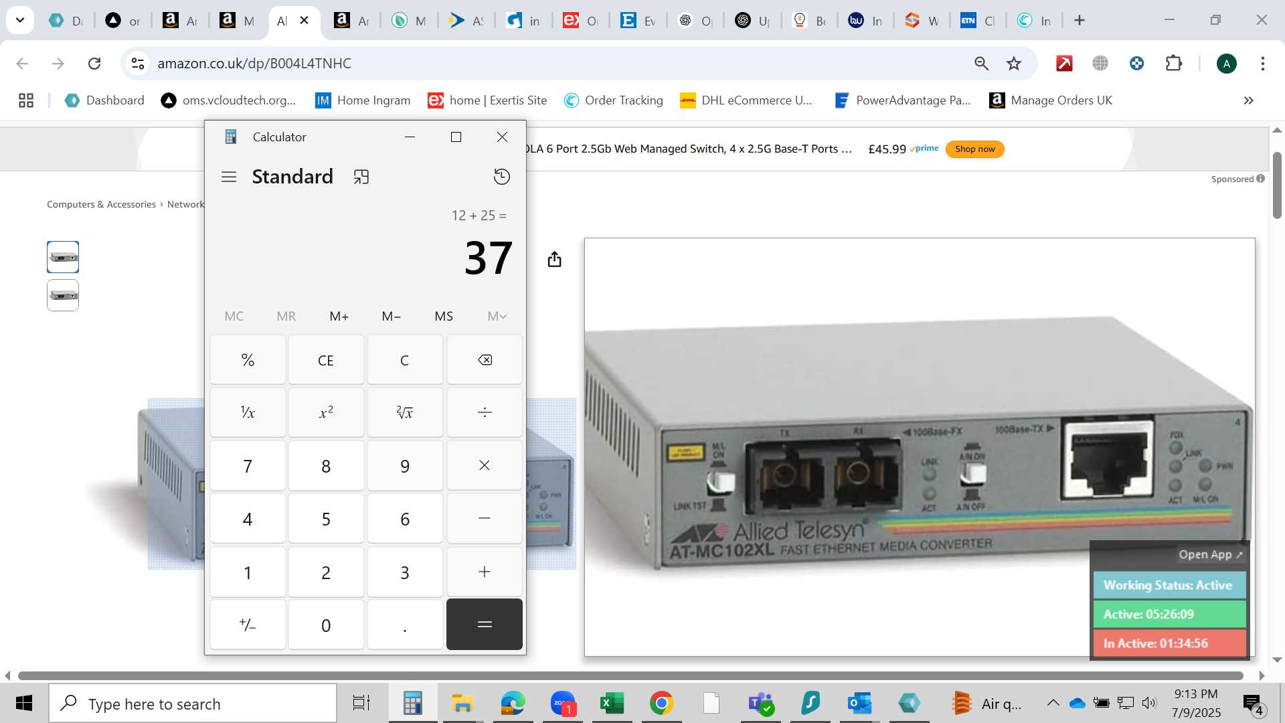Switch to the first Dashboard tab
The width and height of the screenshot is (1285, 723).
pos(66,21)
